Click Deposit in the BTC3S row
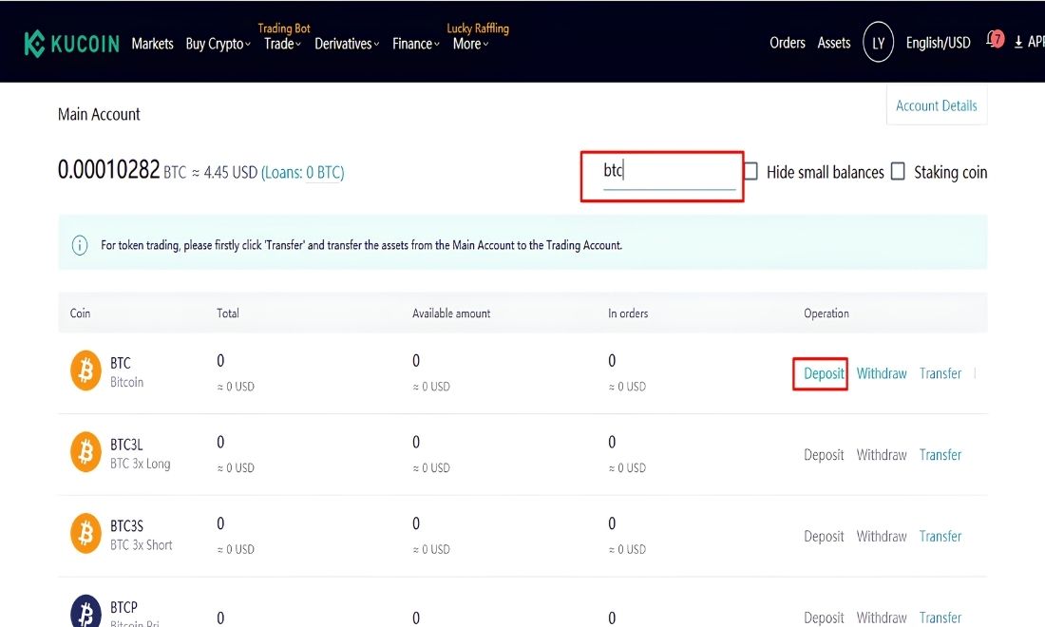 click(824, 537)
